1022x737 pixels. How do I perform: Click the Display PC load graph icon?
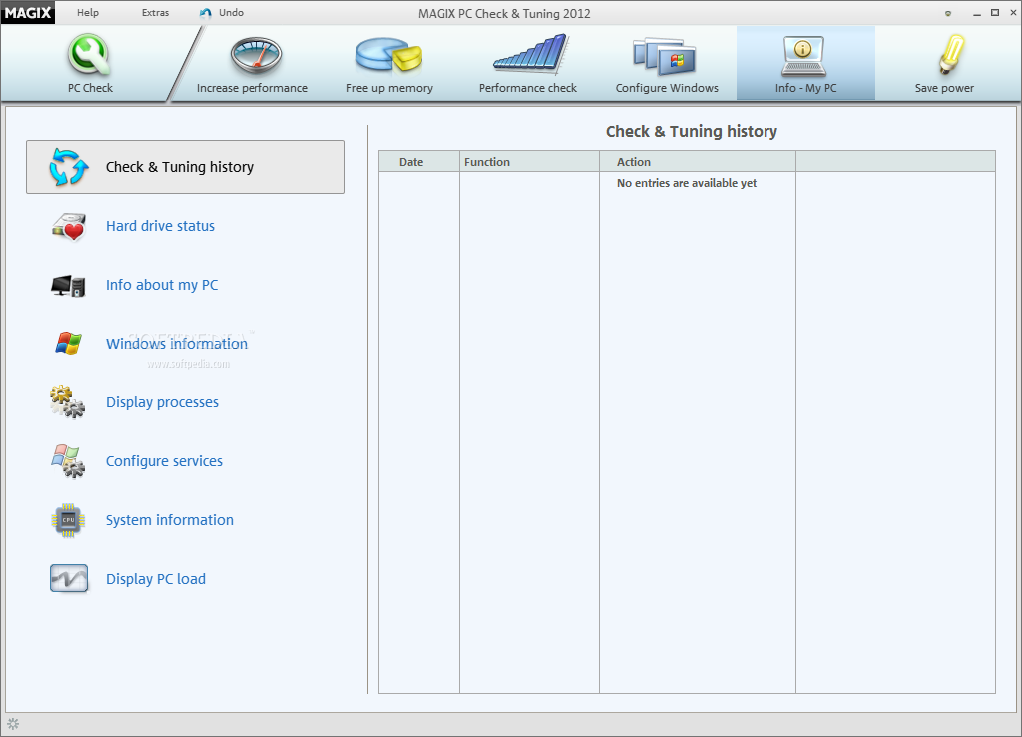click(69, 578)
